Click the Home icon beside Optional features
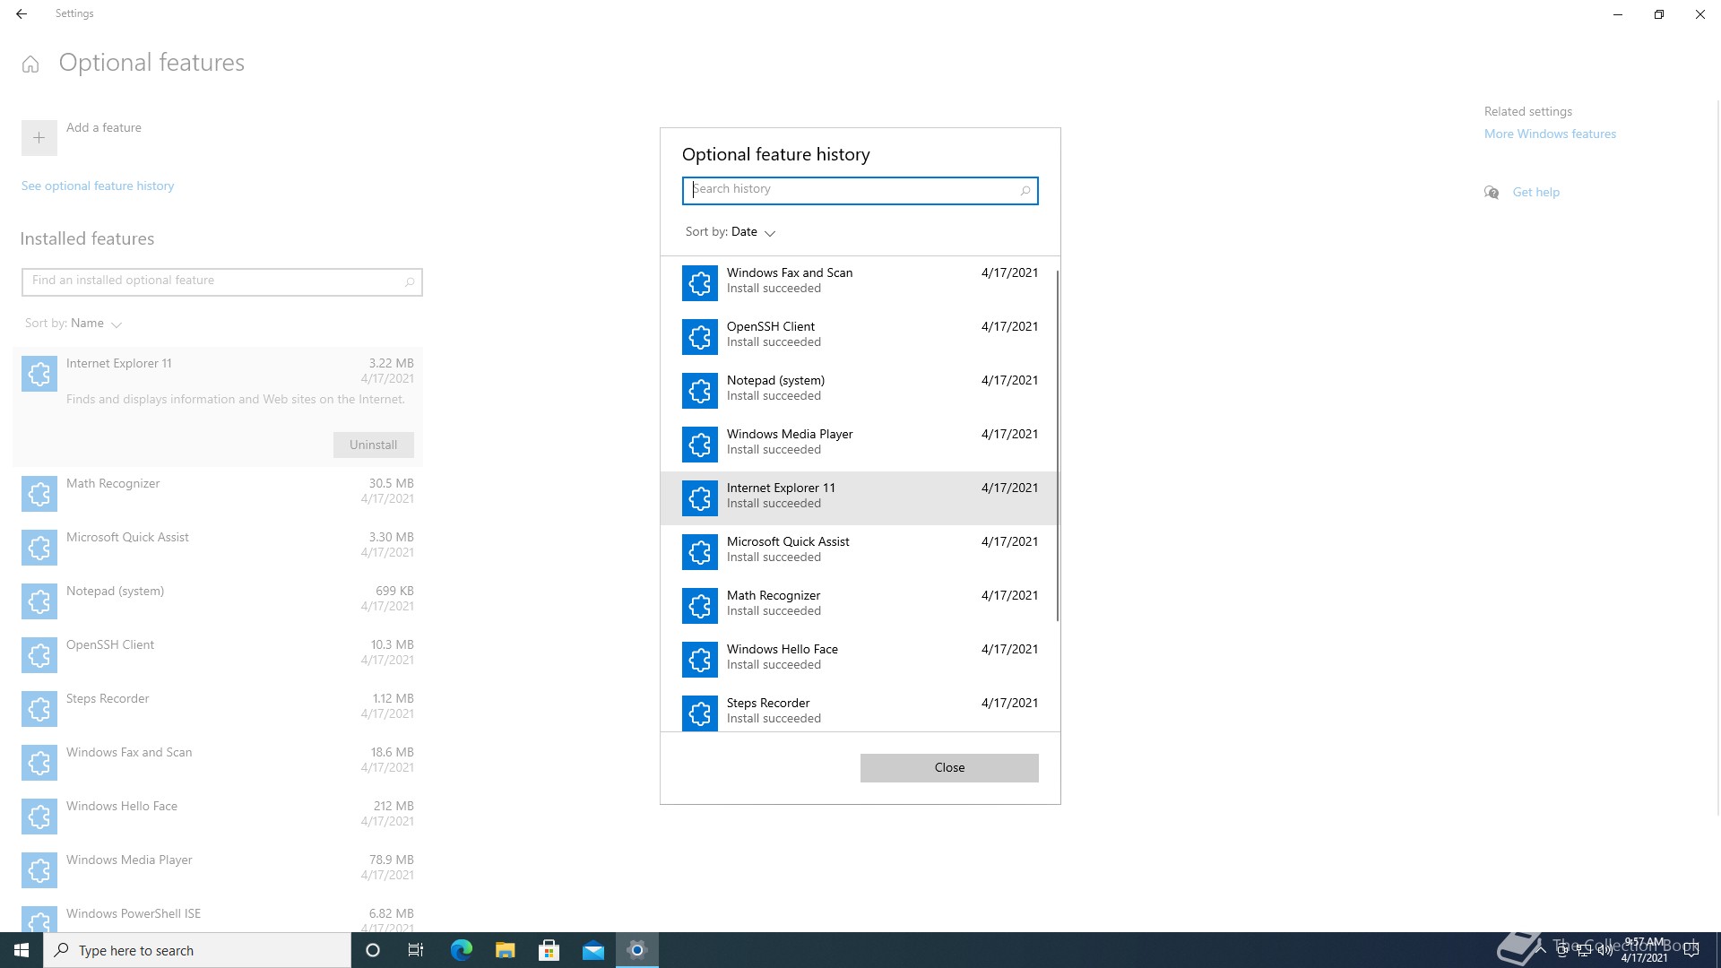Screen dimensions: 1721x968 point(30,64)
